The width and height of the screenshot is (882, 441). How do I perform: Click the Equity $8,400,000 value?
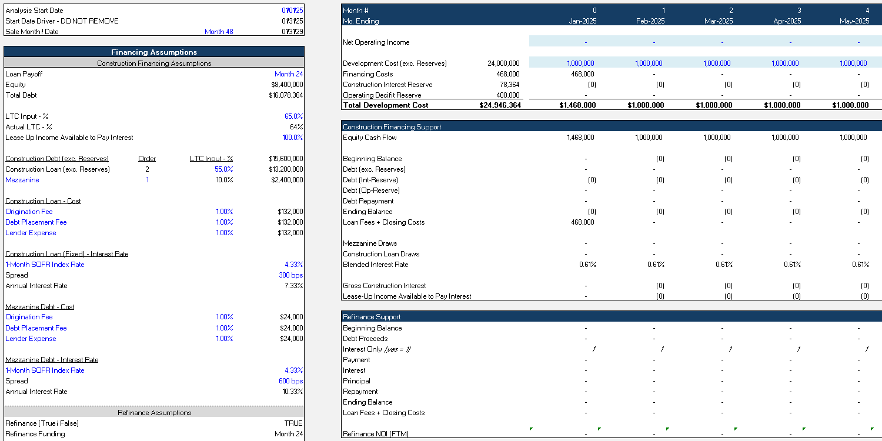pos(287,85)
